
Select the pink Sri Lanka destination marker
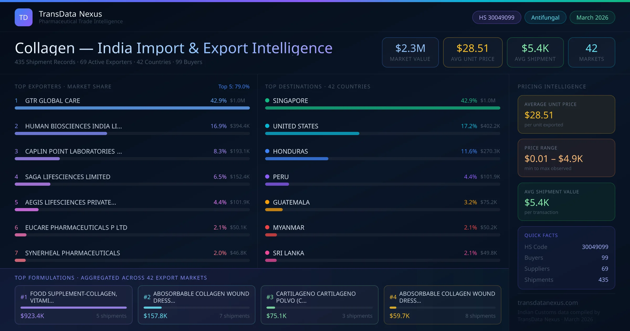pos(267,253)
